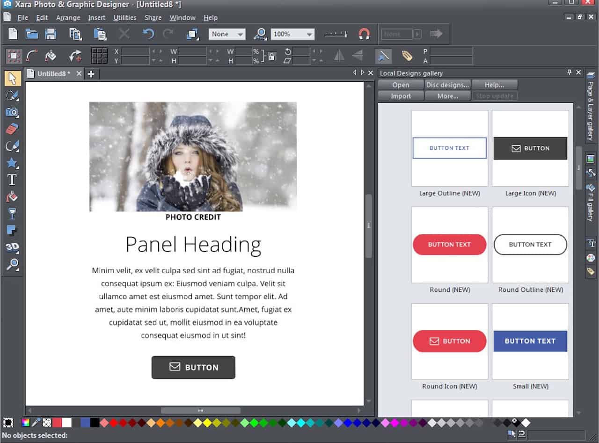Open the Fill gallery

tap(591, 203)
